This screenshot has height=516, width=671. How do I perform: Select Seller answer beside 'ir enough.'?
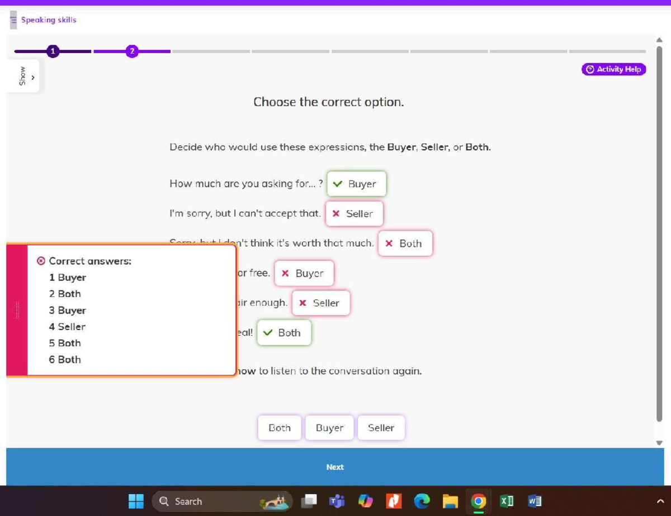pos(321,303)
